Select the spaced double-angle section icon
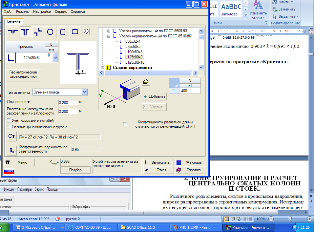 click(13, 32)
